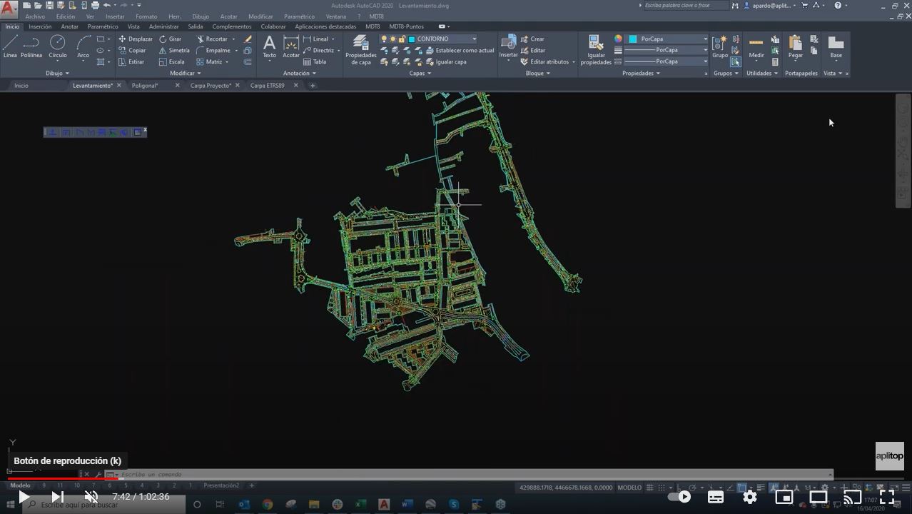Open the CONTORNO layer dropdown
The height and width of the screenshot is (514, 912).
click(x=474, y=39)
